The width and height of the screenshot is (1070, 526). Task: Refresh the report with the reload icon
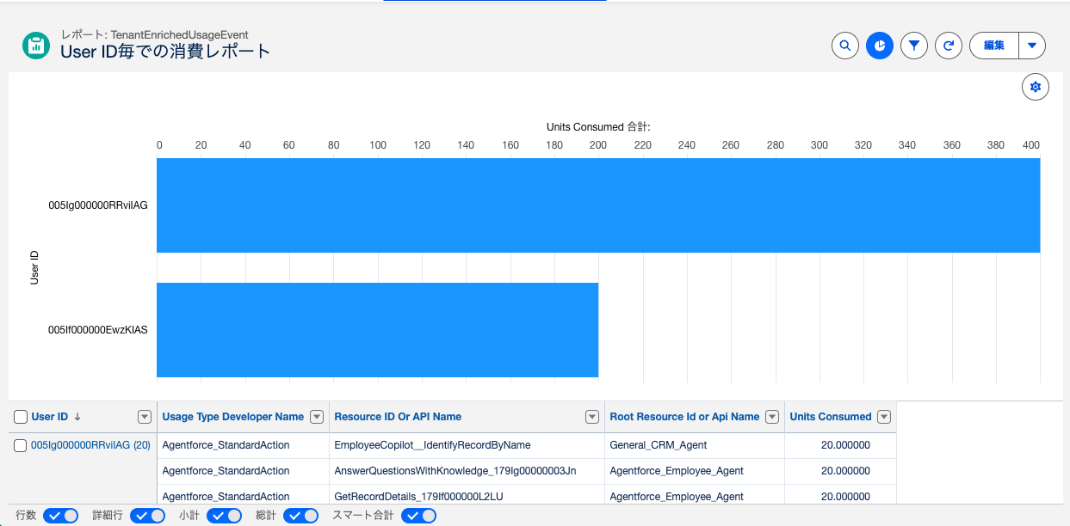949,46
